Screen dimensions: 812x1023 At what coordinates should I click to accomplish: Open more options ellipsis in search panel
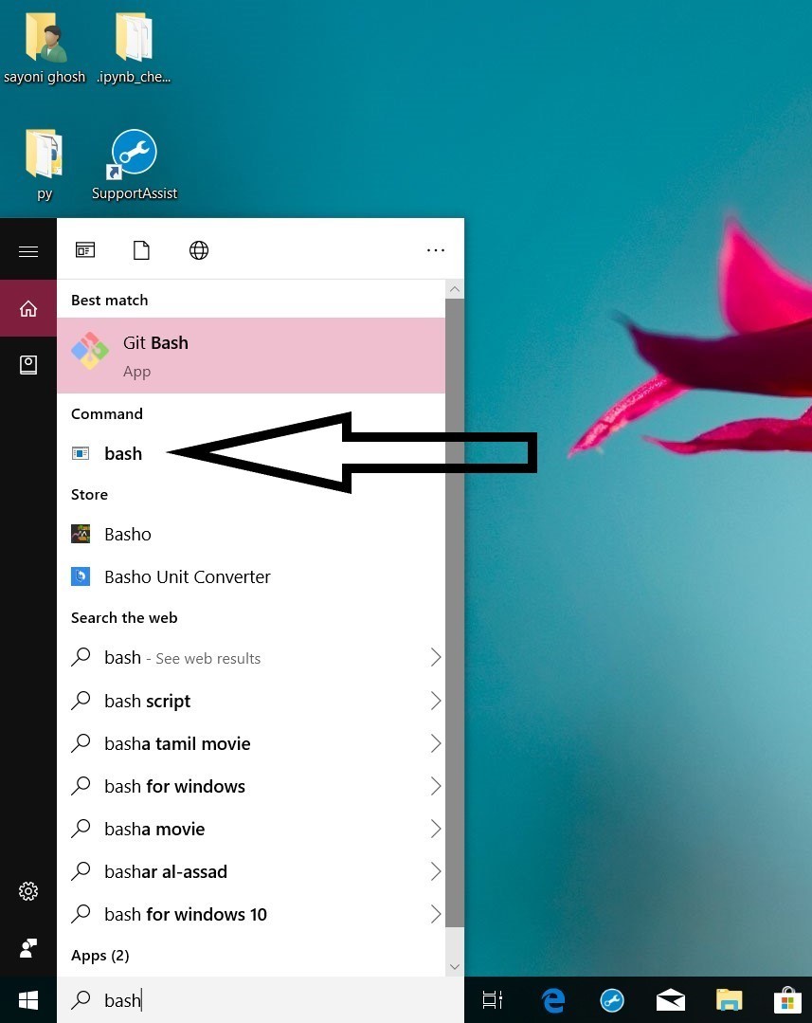coord(436,250)
